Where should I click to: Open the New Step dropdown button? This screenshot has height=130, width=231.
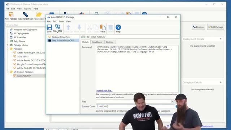tap(58, 29)
